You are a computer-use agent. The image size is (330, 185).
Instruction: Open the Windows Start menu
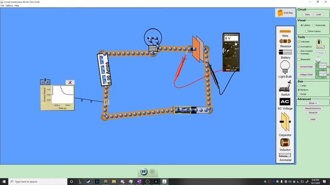(x=4, y=181)
